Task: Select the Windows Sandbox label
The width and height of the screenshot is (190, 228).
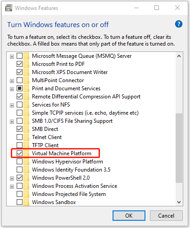Action: pos(54,202)
